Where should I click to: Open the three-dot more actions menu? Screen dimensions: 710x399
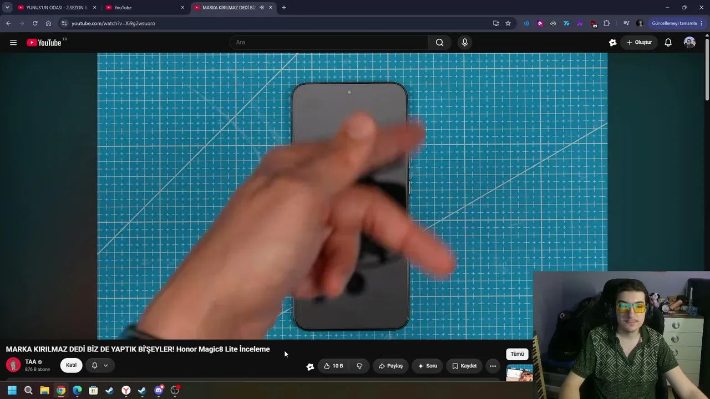493,366
